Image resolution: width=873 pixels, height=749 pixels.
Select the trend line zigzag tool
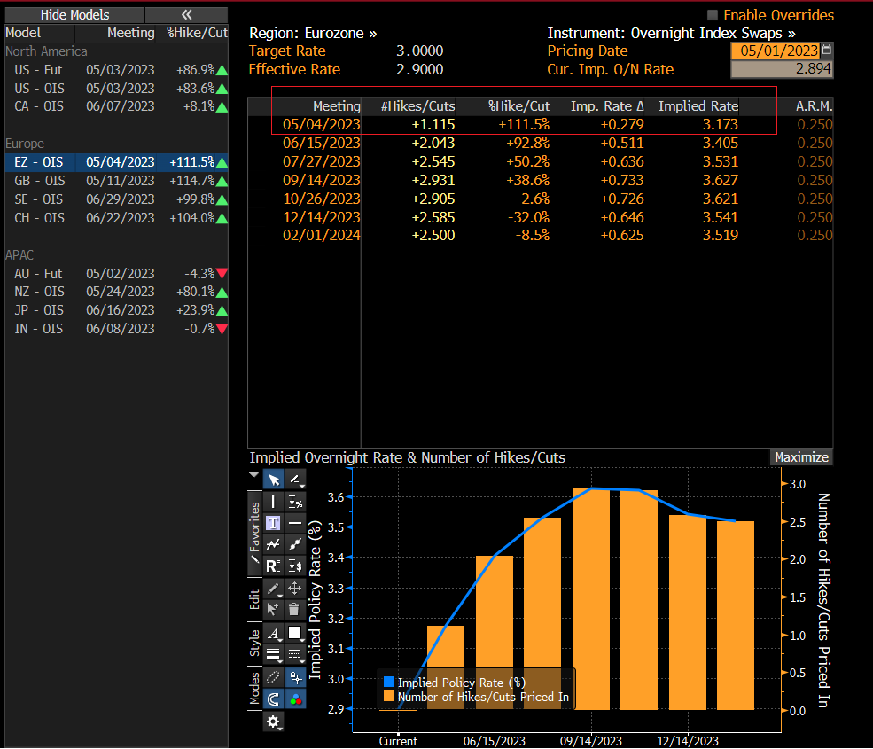coord(273,544)
